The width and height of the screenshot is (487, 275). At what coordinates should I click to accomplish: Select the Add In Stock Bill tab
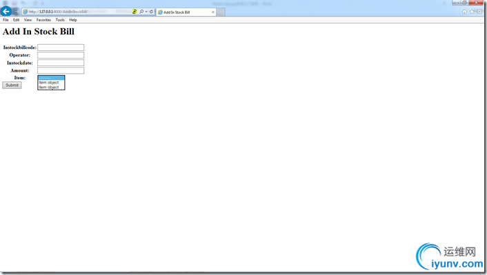pyautogui.click(x=186, y=12)
